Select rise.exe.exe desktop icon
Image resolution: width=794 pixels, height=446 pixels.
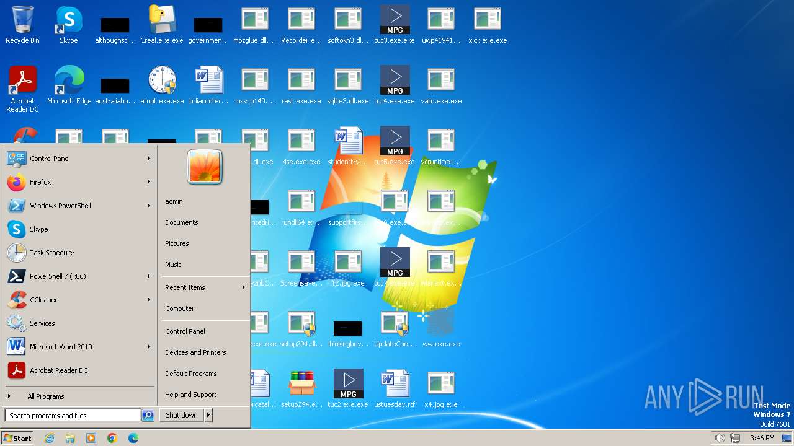click(x=301, y=146)
